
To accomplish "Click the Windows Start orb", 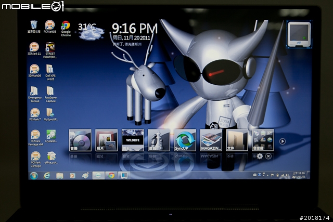I will (x=34, y=176).
